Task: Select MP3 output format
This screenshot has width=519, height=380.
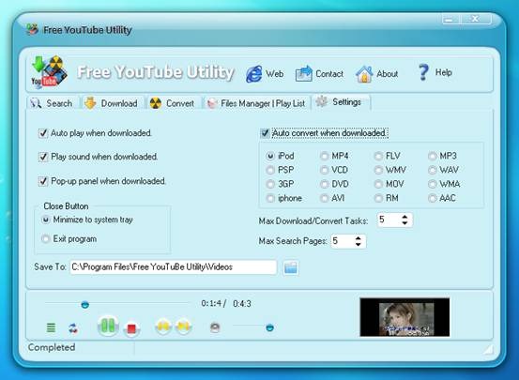Action: click(432, 156)
